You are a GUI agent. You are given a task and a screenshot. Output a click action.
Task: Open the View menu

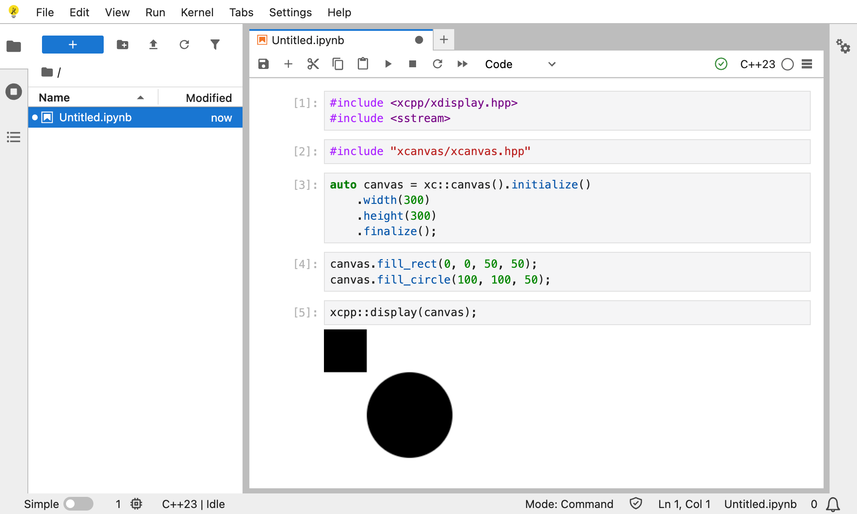[117, 12]
